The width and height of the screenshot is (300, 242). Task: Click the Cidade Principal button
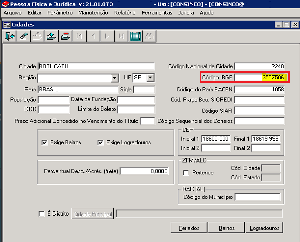coord(93,213)
